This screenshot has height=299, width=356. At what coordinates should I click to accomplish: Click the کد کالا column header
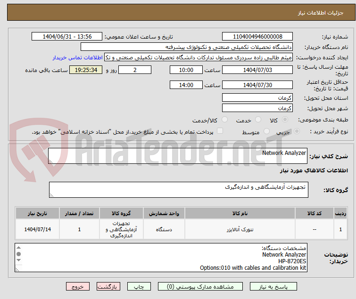point(314,213)
